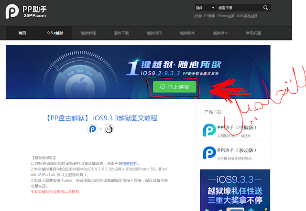Open the hot-word link PP助手

point(209,16)
